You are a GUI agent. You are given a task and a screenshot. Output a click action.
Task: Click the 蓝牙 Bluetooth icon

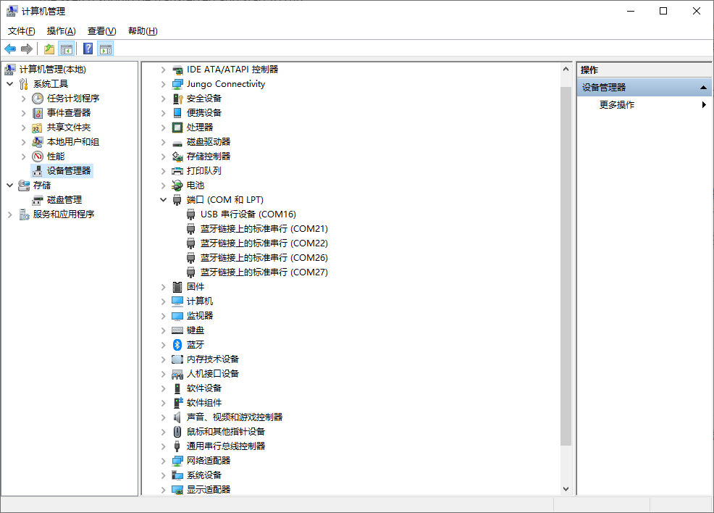[x=177, y=345]
